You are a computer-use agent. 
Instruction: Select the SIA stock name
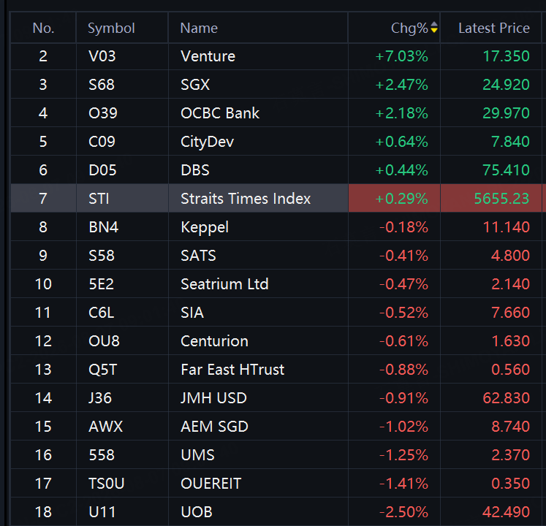[x=192, y=313]
